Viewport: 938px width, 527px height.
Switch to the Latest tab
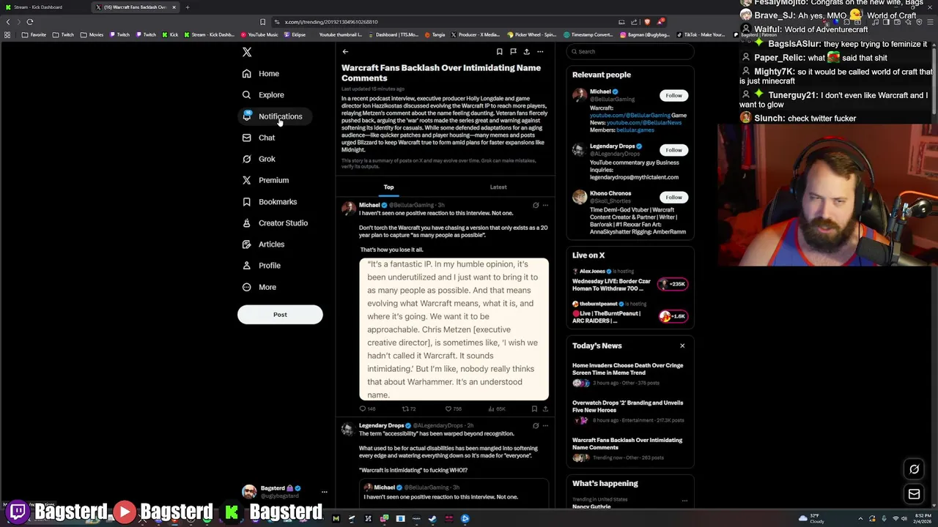[498, 187]
